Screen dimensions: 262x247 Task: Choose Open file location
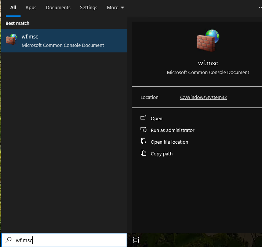tap(169, 142)
